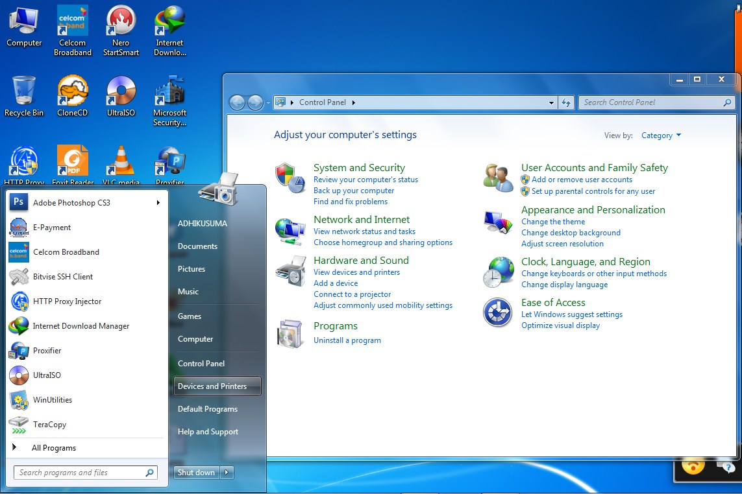Screen dimensions: 742x494
Task: Click Adjust screen resolution link
Action: (562, 244)
